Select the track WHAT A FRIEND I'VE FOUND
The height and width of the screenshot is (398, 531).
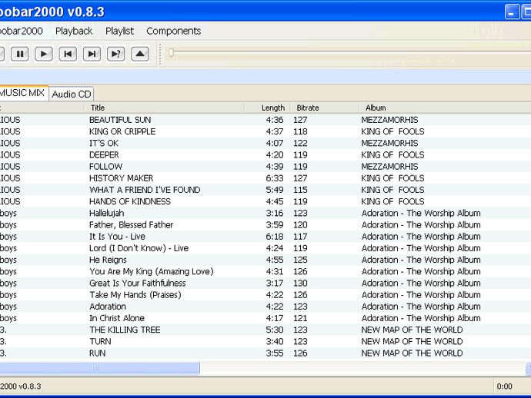pos(145,190)
